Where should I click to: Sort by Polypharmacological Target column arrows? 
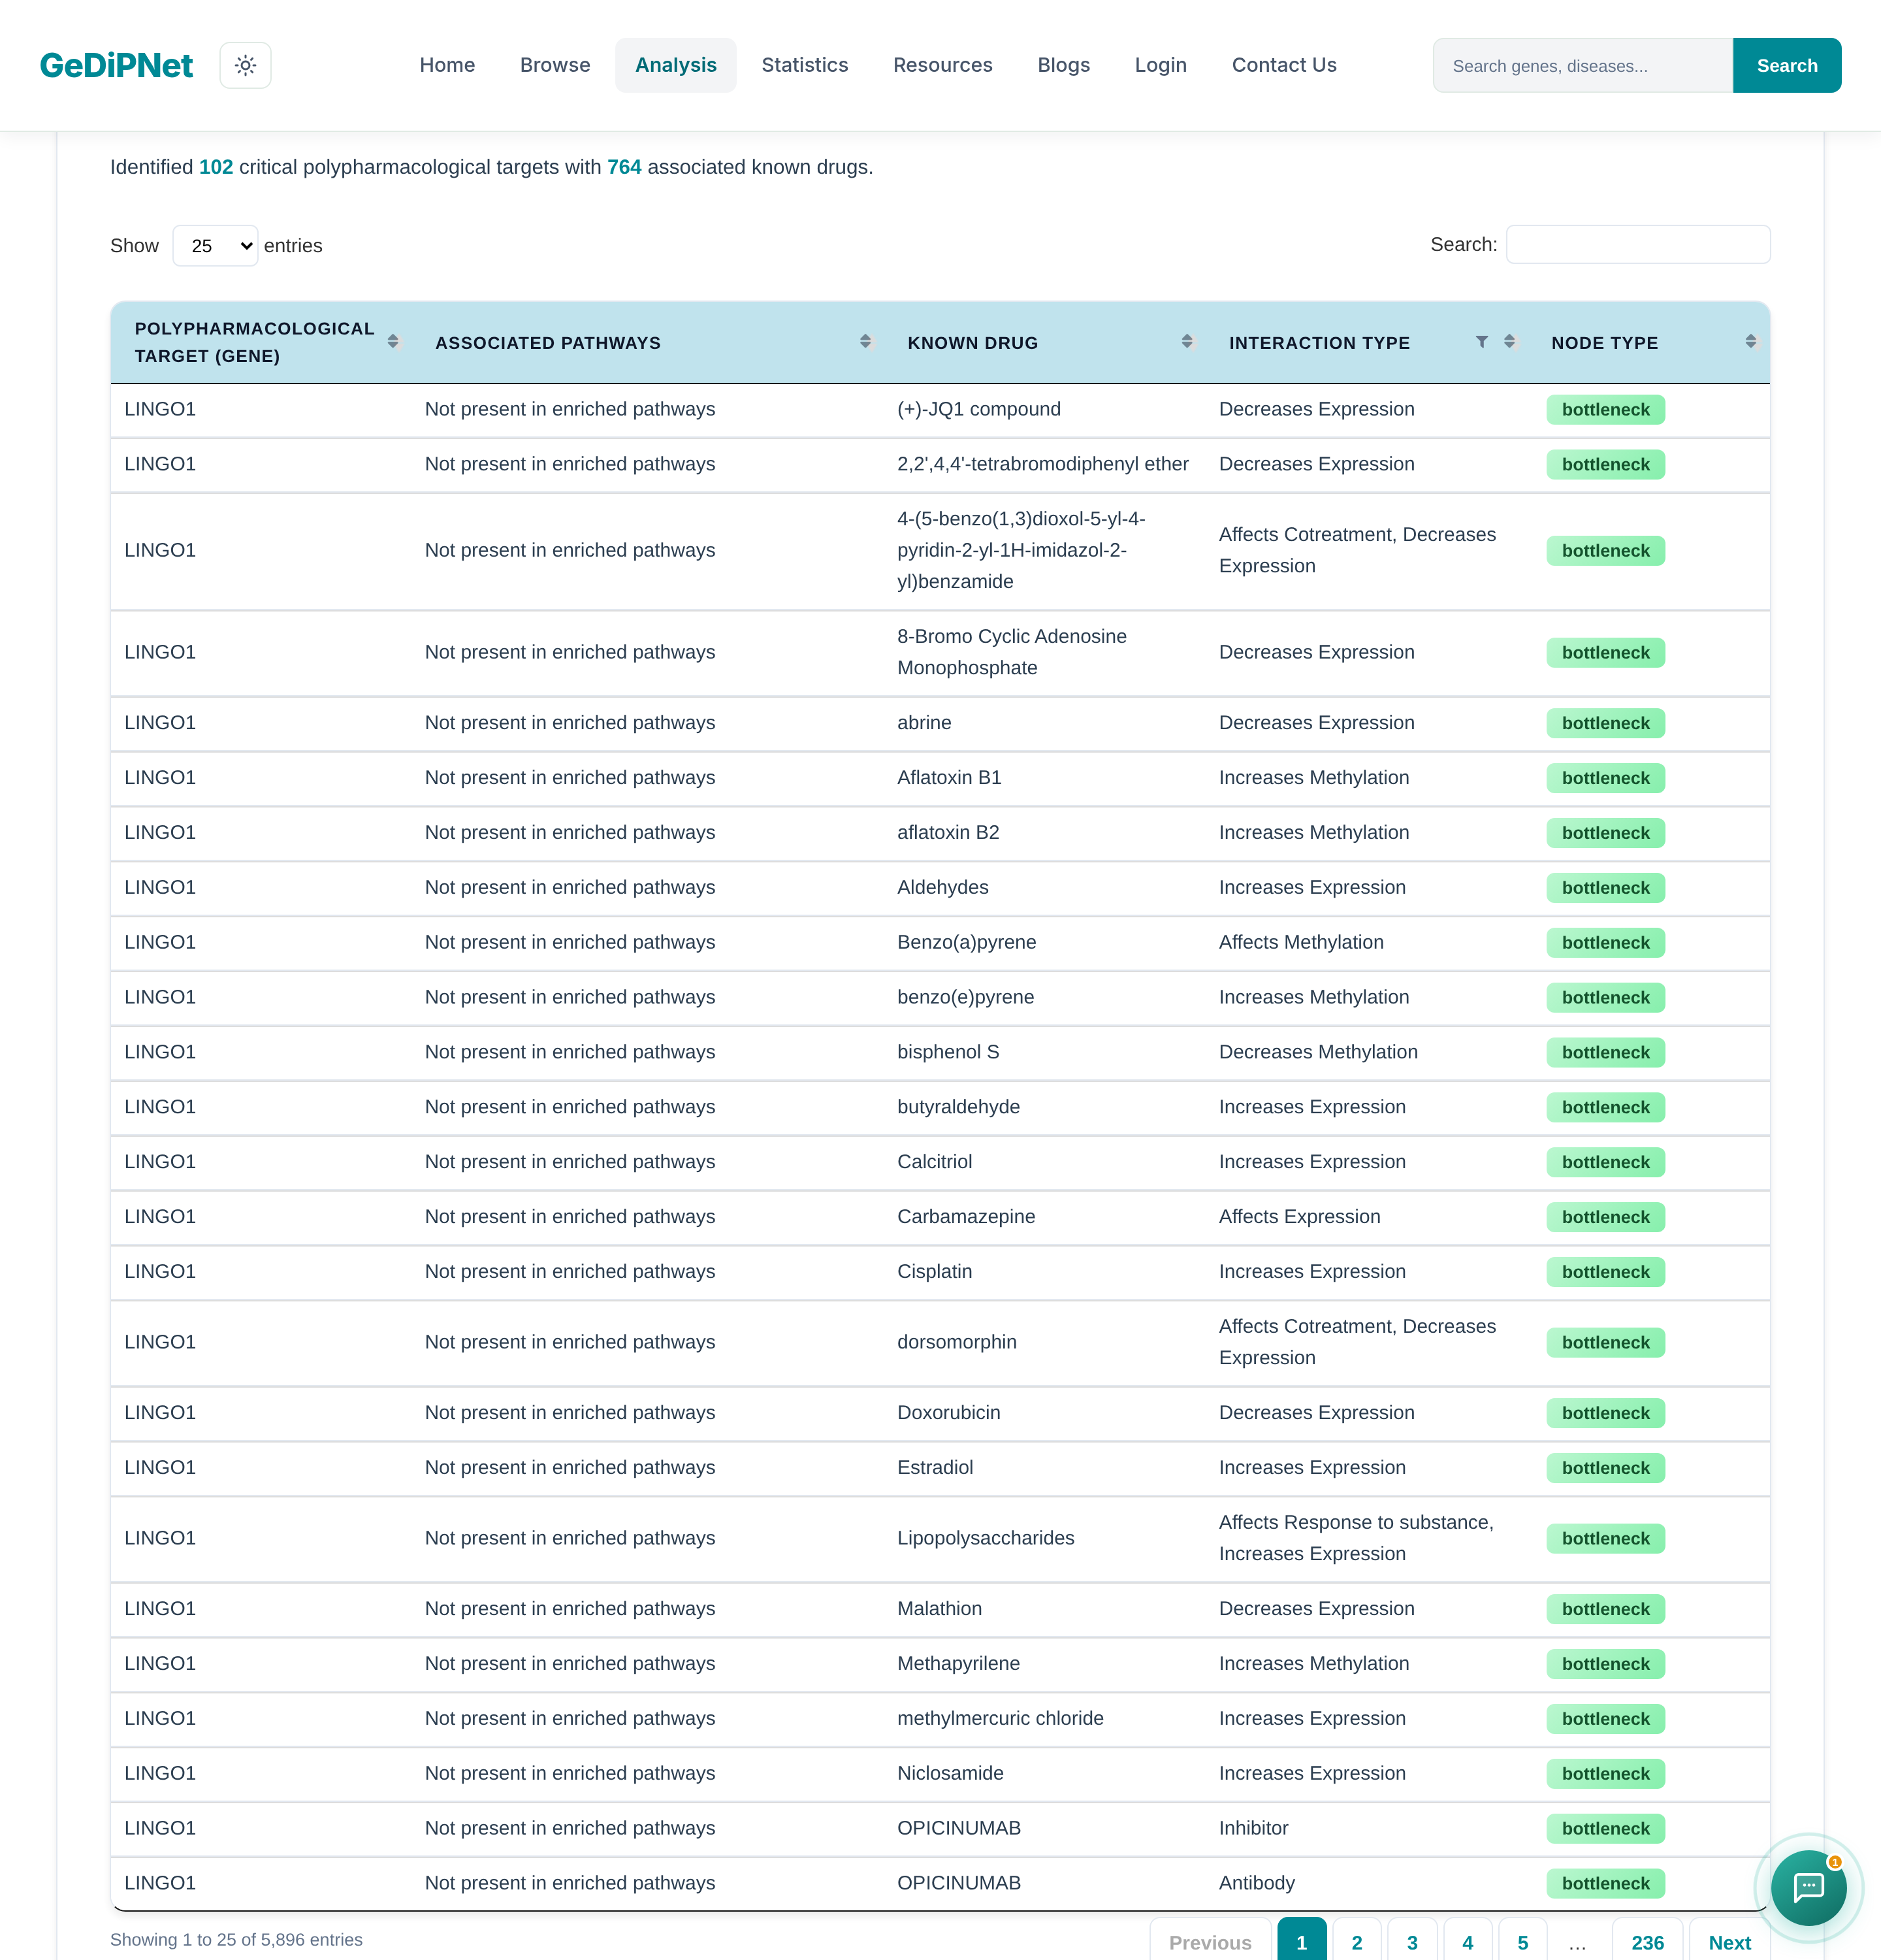[393, 342]
